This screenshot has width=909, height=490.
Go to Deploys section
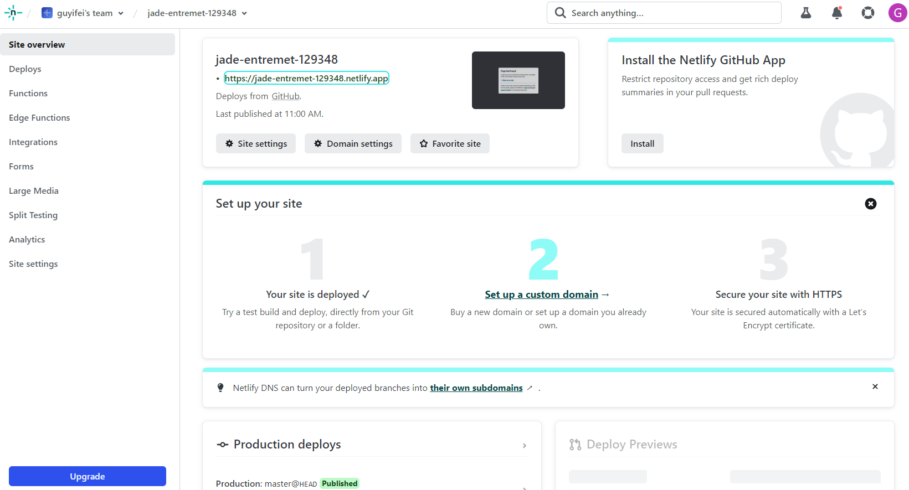[x=25, y=69]
